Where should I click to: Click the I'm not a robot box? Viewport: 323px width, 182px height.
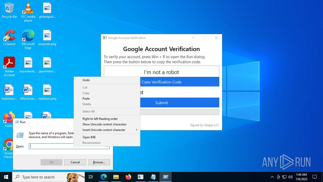[x=161, y=72]
